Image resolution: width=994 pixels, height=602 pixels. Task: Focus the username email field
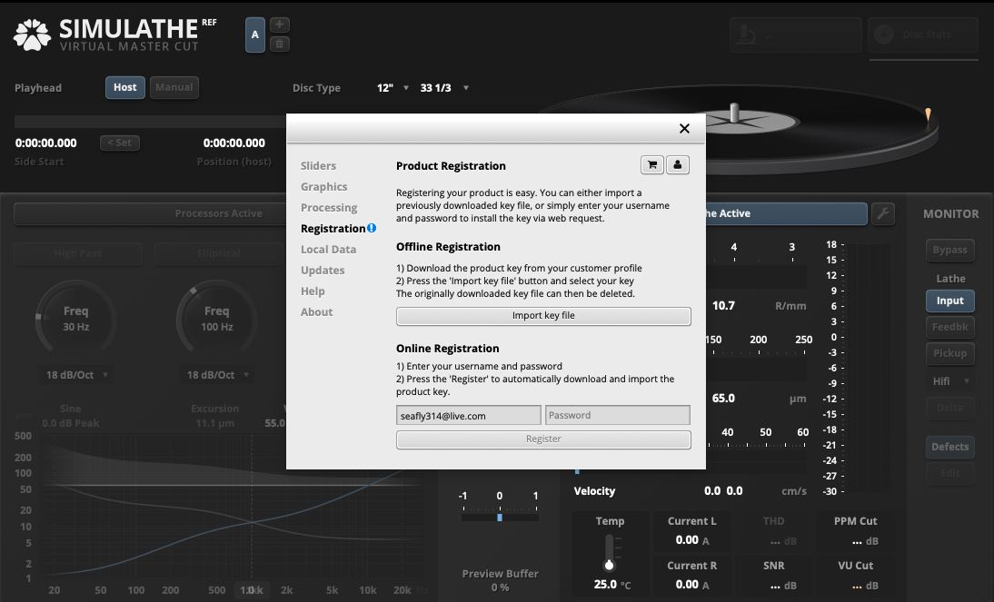click(x=469, y=416)
